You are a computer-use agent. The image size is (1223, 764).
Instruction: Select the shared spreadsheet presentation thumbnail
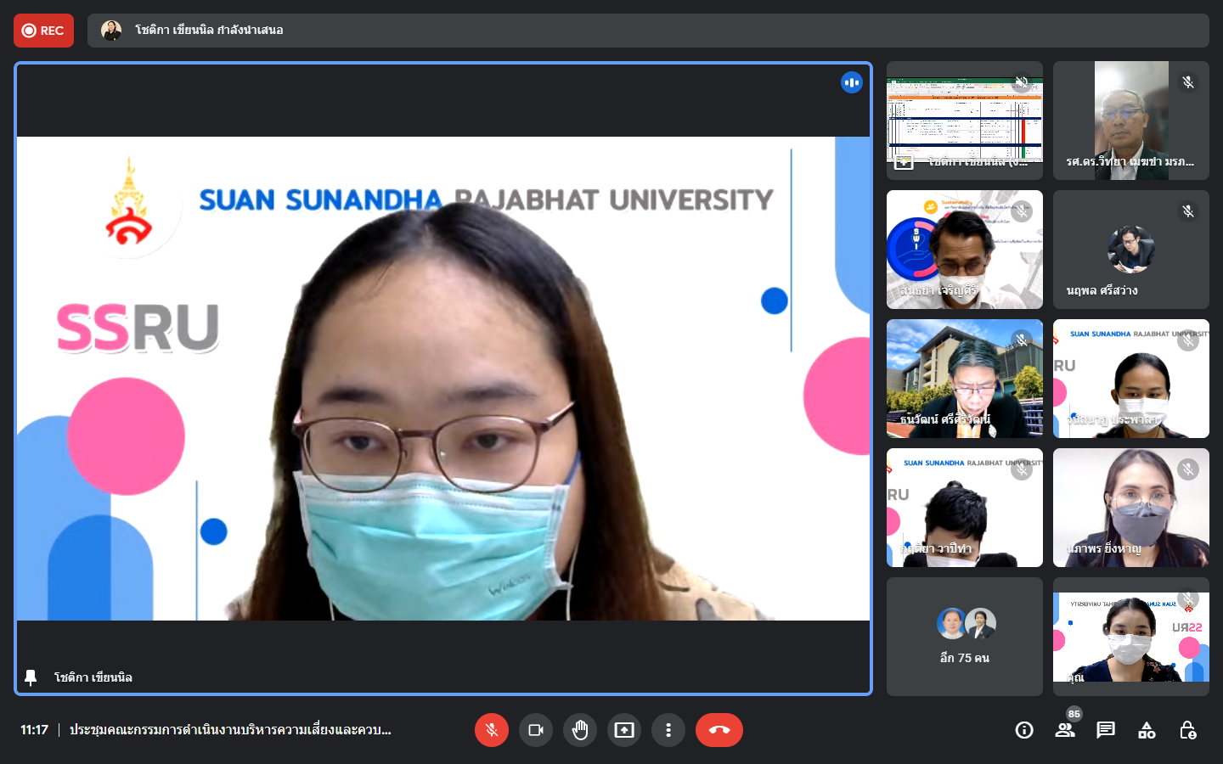click(964, 121)
